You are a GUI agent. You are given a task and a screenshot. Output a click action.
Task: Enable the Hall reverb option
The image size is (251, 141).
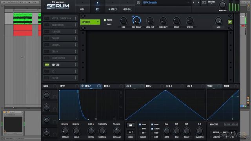tap(105, 24)
